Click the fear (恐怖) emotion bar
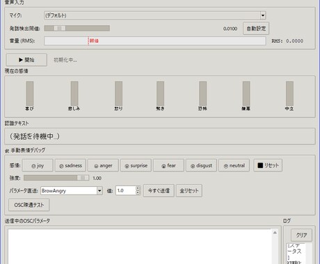This screenshot has height=264, width=320. coord(203,93)
